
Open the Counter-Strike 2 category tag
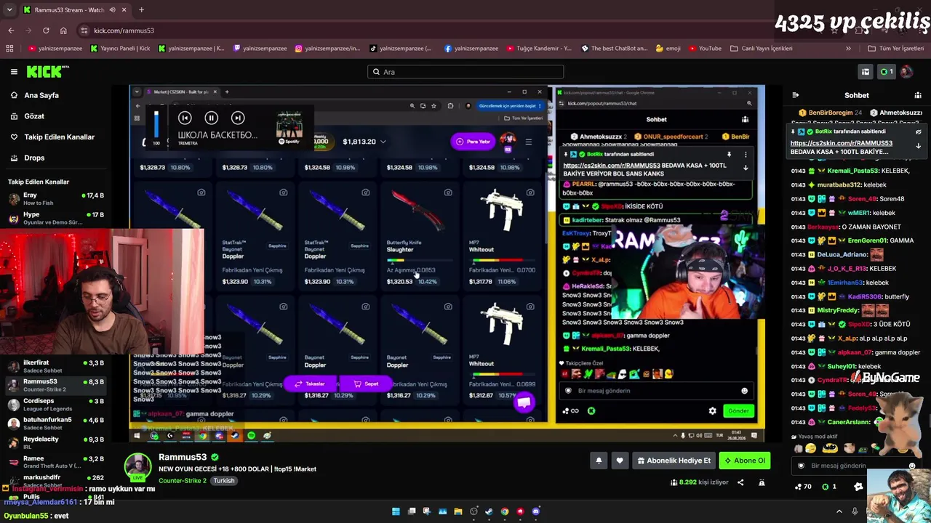(183, 481)
